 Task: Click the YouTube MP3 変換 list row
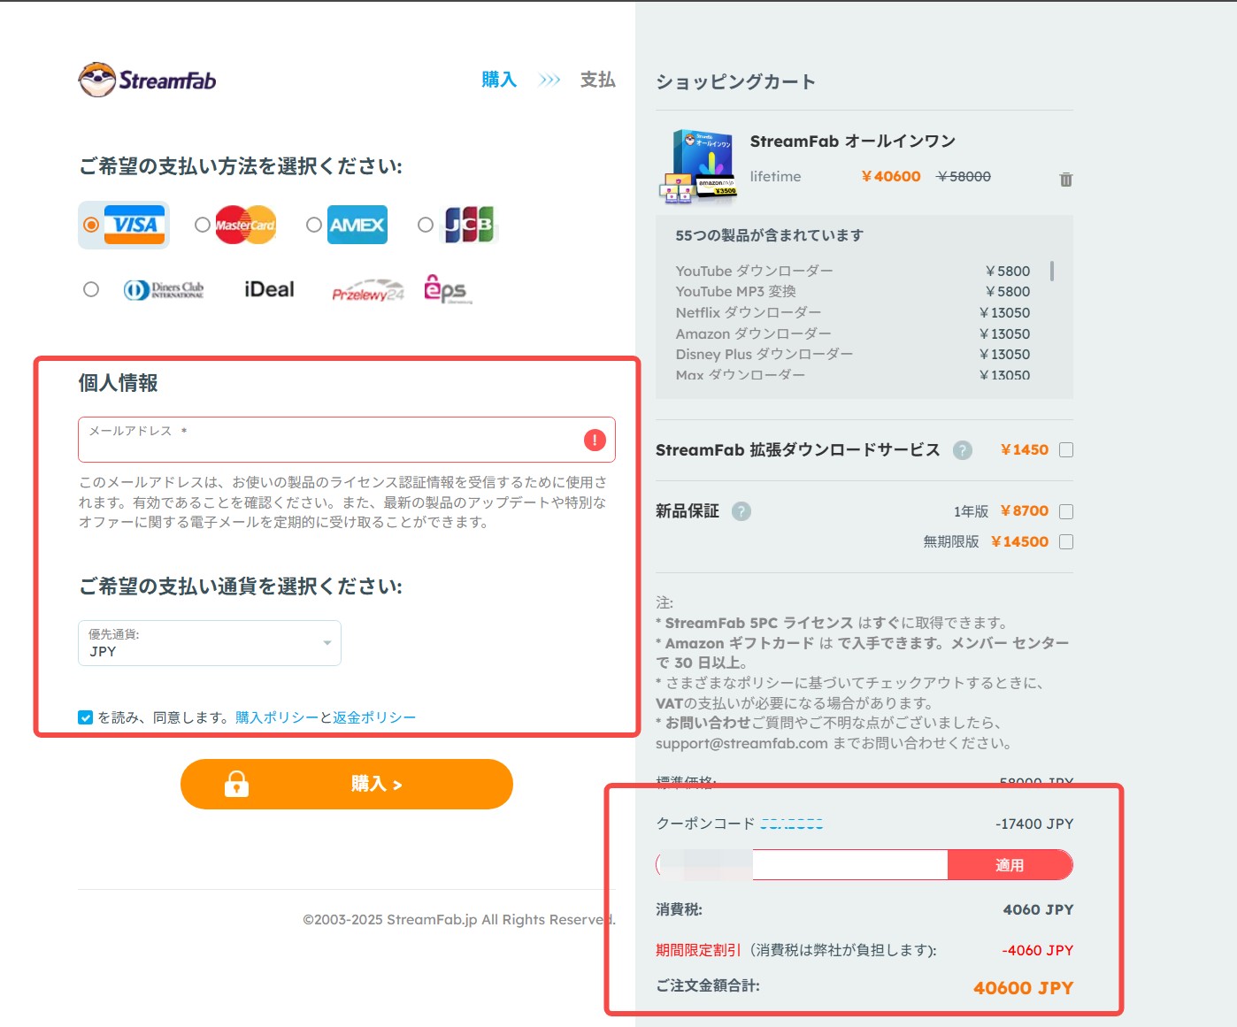[x=853, y=291]
